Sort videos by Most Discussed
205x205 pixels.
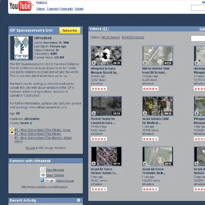click(x=133, y=37)
